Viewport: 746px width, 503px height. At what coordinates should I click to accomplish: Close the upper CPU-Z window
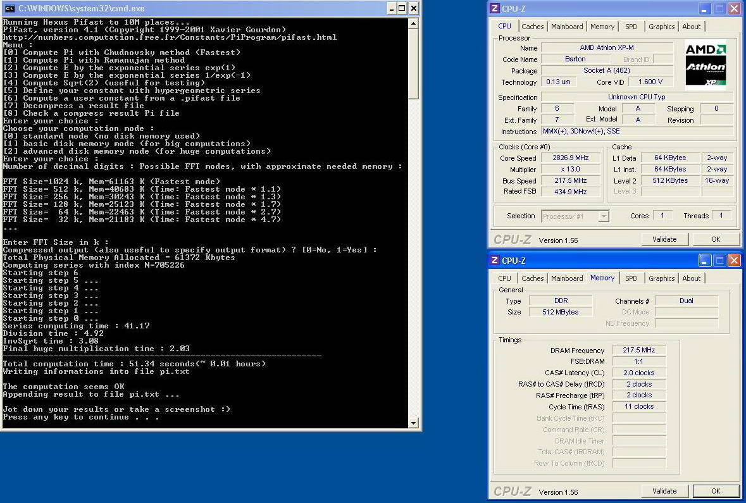(734, 9)
